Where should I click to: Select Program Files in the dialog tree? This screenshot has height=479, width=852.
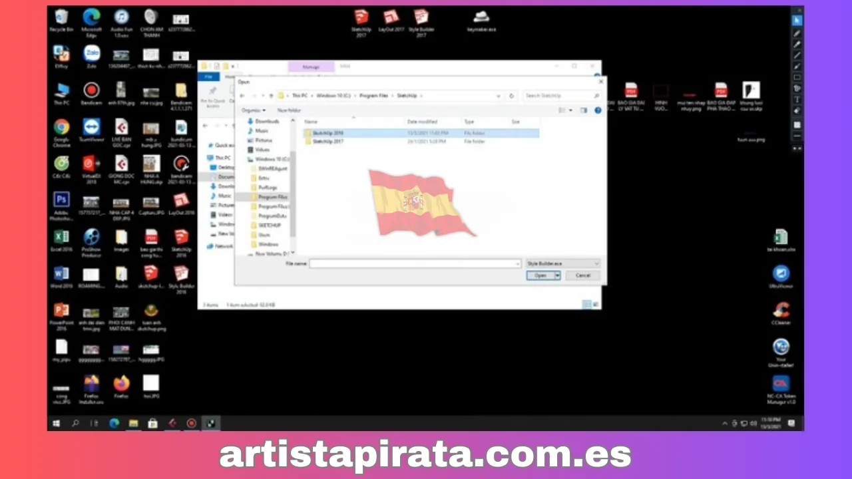point(272,197)
